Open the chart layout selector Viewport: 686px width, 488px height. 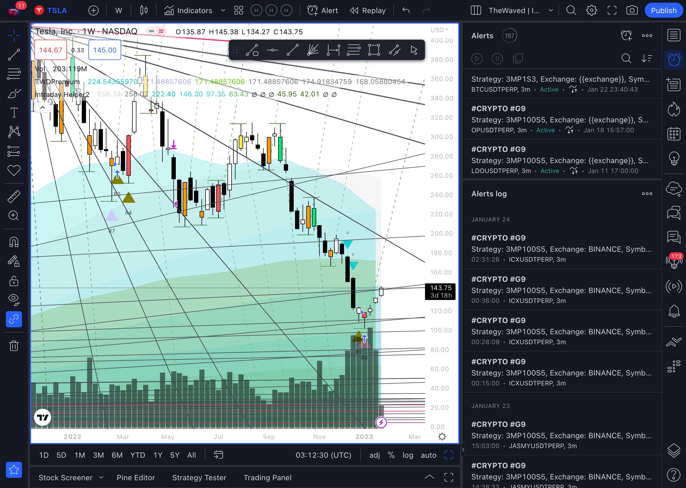click(x=476, y=10)
